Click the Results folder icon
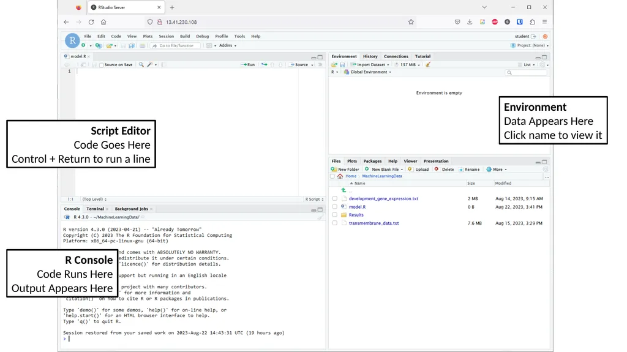Image resolution: width=627 pixels, height=352 pixels. 344,215
